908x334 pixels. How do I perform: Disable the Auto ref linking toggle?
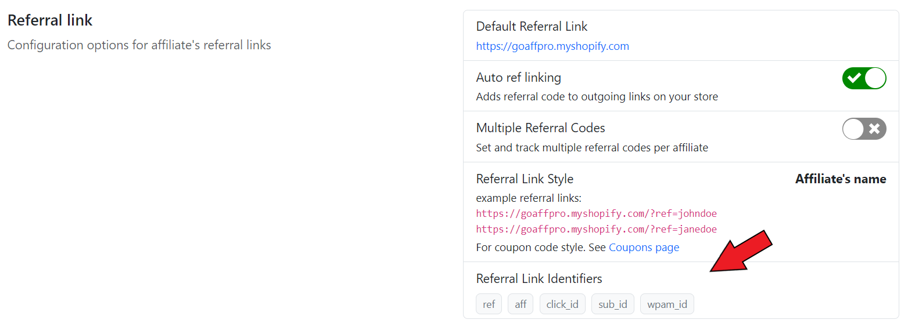click(x=864, y=78)
